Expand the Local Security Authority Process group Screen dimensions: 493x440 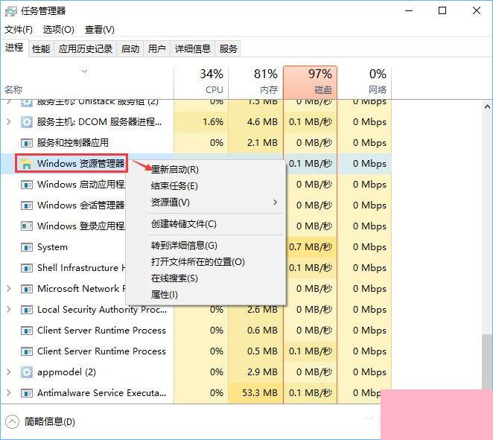(x=9, y=310)
